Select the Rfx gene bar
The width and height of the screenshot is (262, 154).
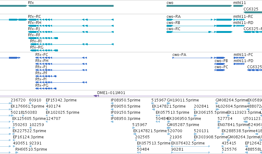coord(71,6)
